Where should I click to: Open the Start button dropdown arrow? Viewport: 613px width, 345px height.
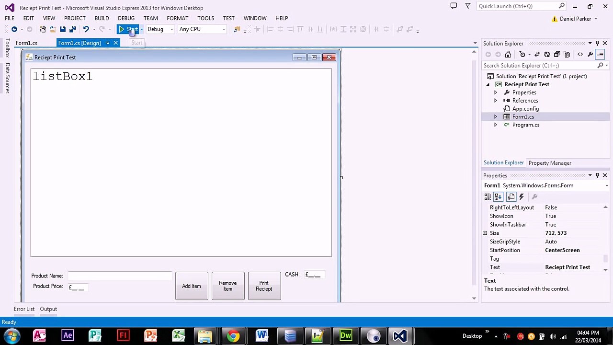pyautogui.click(x=141, y=29)
